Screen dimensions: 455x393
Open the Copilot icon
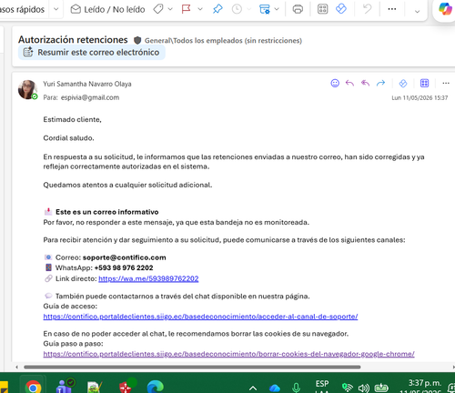coord(445,9)
